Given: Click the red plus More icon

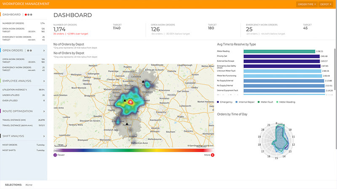Looking at the screenshot, I should click(213, 155).
